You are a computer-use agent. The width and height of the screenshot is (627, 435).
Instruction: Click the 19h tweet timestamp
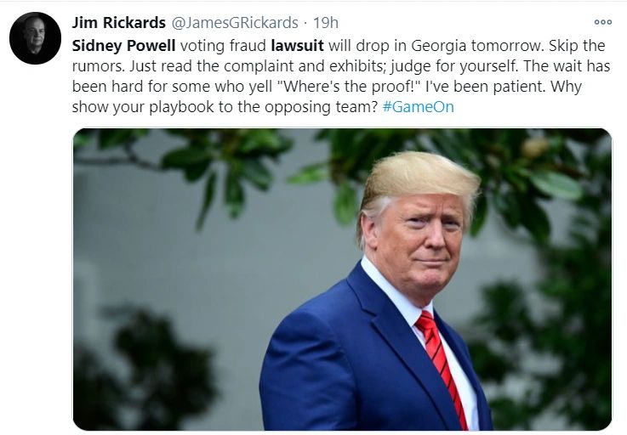(x=326, y=23)
